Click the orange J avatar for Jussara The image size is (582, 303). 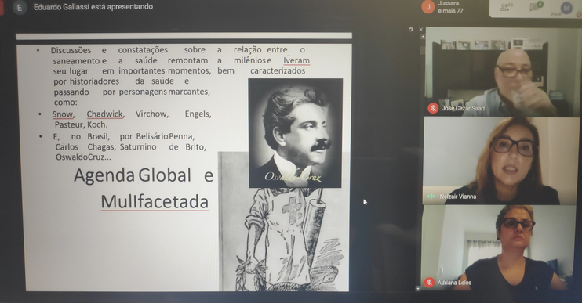428,7
